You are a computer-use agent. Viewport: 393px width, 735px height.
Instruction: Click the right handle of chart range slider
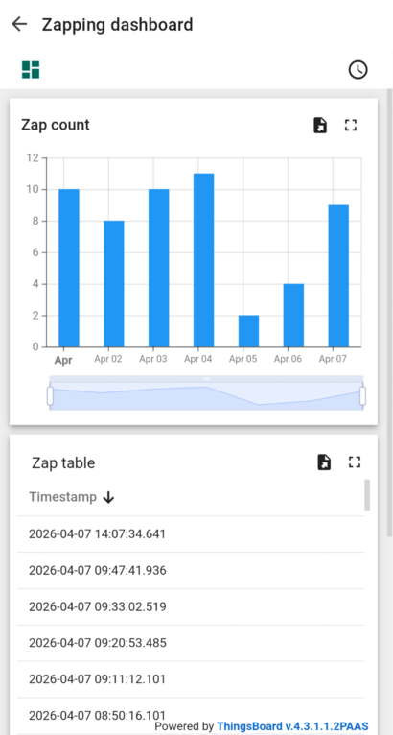click(362, 395)
